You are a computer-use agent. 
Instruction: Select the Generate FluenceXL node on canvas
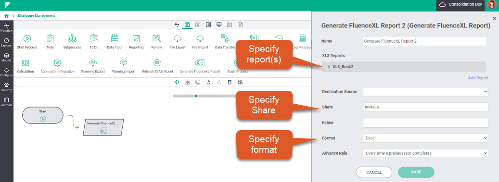pos(103,127)
